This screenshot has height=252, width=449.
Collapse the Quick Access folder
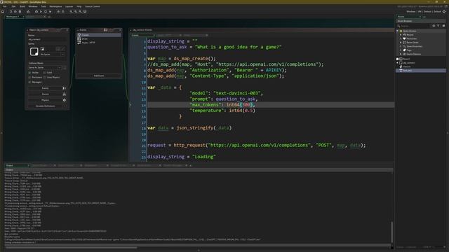pos(398,31)
